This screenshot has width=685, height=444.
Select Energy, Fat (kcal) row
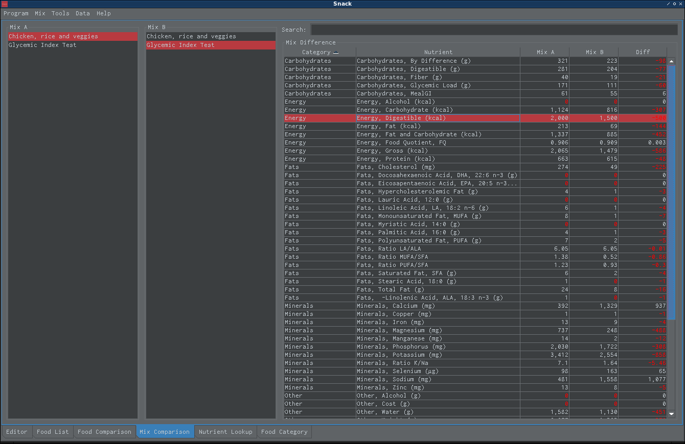pos(475,126)
